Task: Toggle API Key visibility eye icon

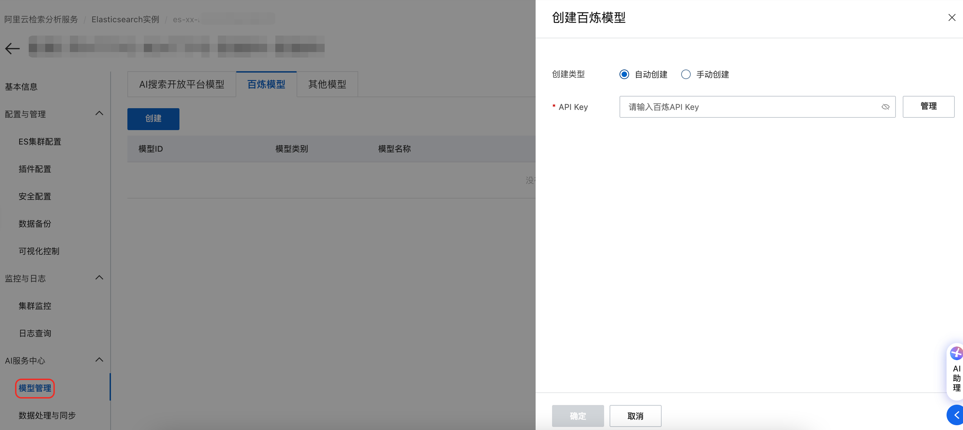Action: click(x=885, y=107)
